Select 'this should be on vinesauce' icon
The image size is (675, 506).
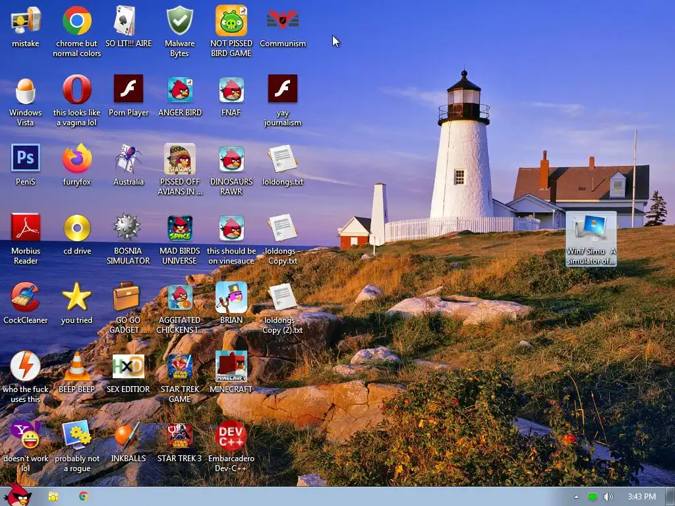click(x=231, y=229)
